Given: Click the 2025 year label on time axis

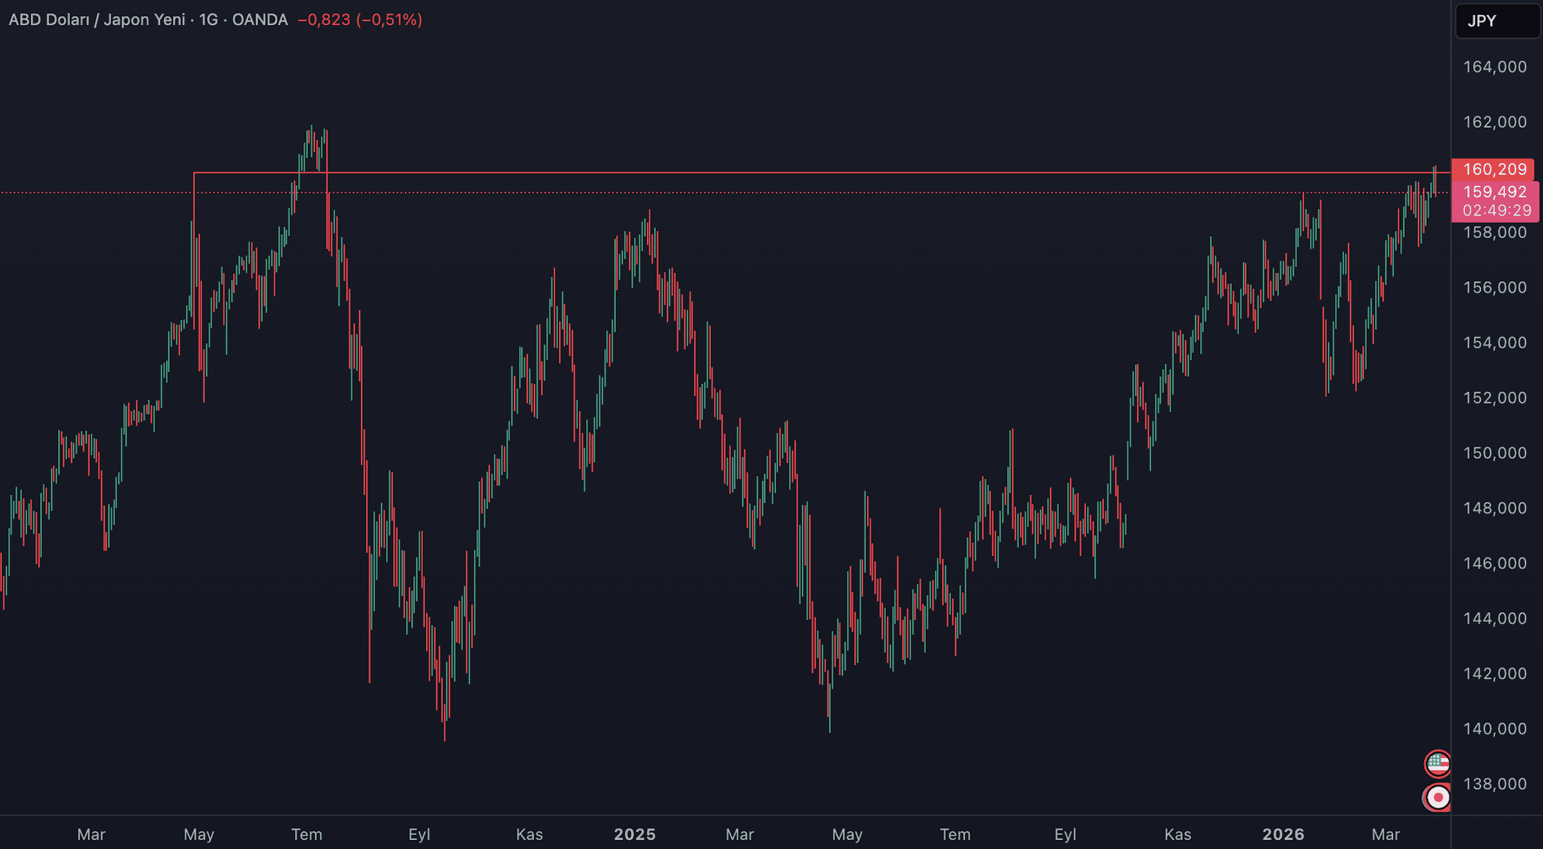Looking at the screenshot, I should click(x=635, y=834).
